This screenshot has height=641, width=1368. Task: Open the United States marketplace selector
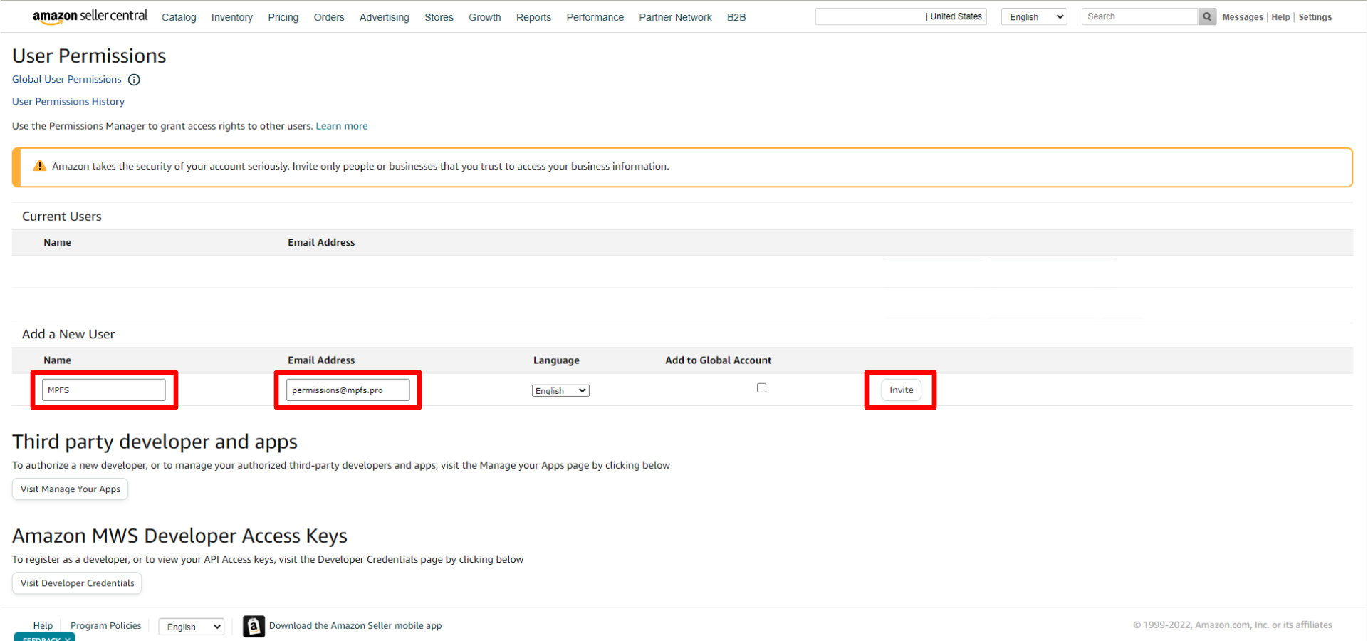coord(901,16)
